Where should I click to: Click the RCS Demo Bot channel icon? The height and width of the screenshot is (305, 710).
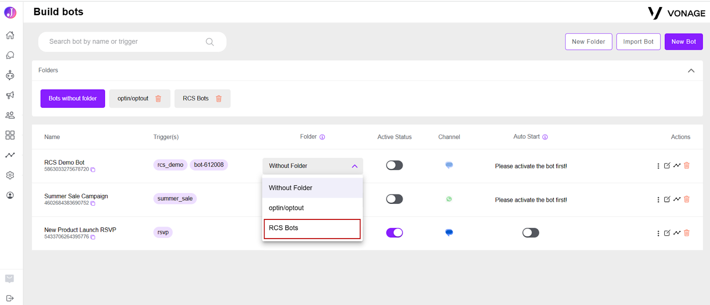(x=449, y=165)
